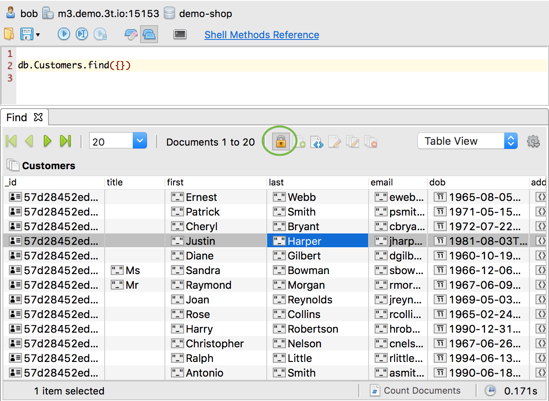
Task: Close the Find tab
Action: [38, 117]
